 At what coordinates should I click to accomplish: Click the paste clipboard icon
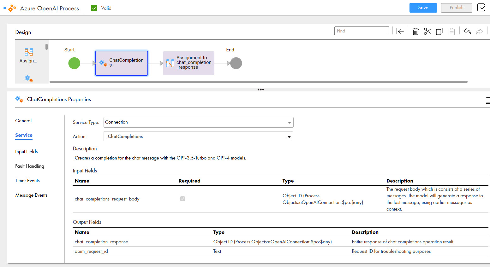[x=451, y=31]
